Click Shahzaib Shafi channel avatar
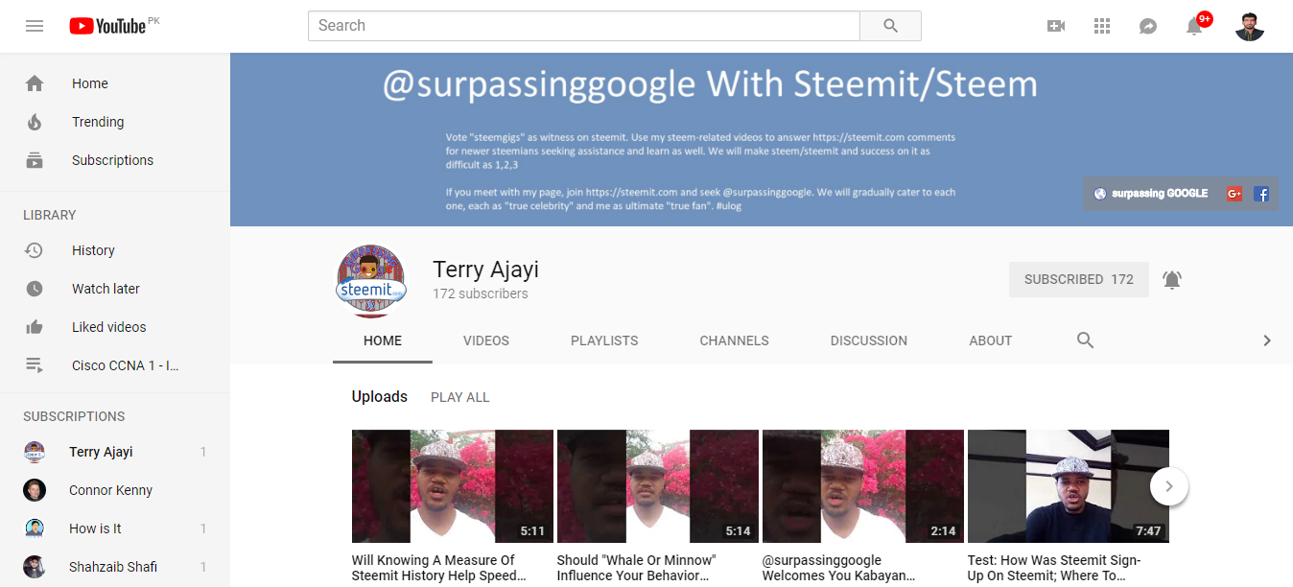This screenshot has height=587, width=1293. pyautogui.click(x=35, y=567)
